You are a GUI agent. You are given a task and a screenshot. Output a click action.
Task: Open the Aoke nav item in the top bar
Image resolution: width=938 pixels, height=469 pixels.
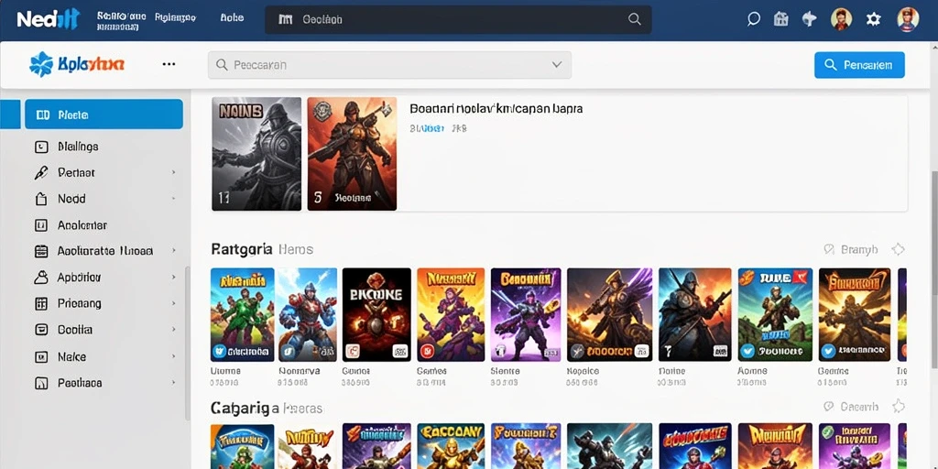pyautogui.click(x=232, y=18)
